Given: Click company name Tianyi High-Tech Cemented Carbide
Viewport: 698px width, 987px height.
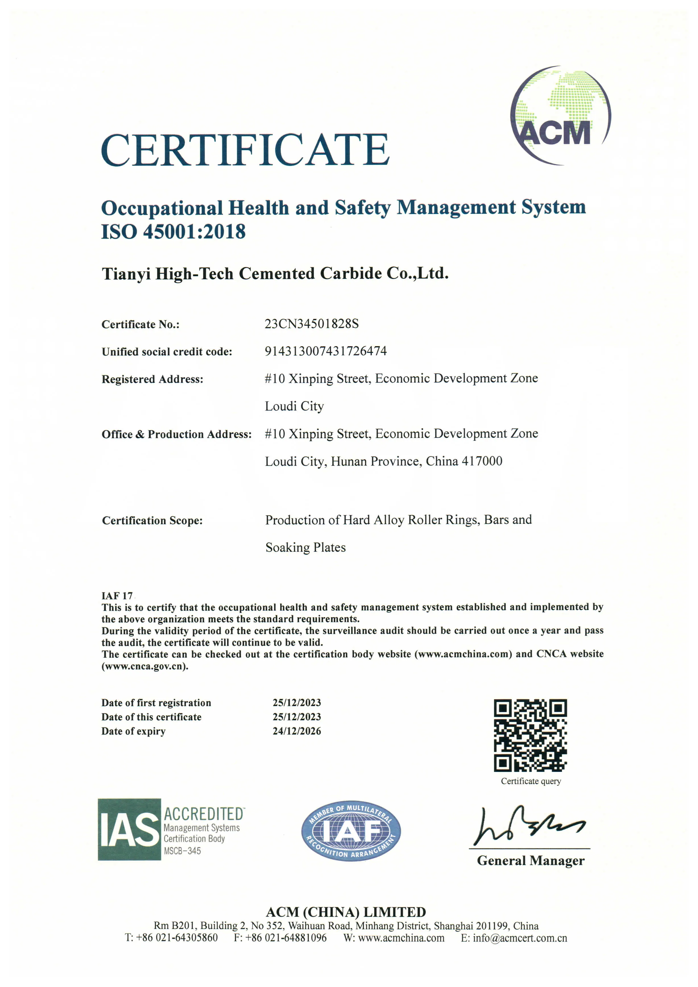Looking at the screenshot, I should tap(275, 274).
